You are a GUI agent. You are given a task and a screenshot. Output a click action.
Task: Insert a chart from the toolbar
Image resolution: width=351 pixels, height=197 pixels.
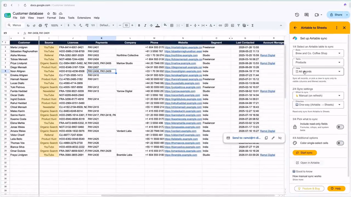tap(233, 25)
